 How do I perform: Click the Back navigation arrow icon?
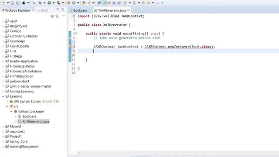149,3
